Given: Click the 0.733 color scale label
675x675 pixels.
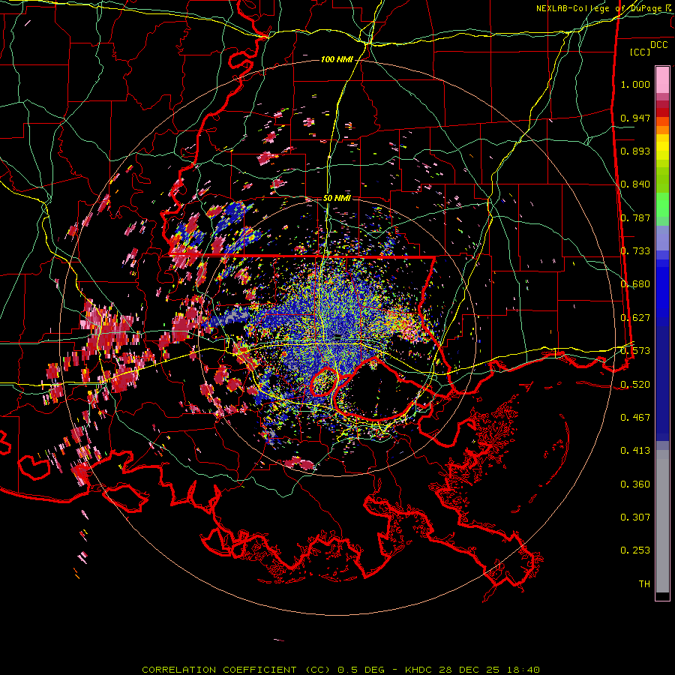Looking at the screenshot, I should click(x=635, y=251).
